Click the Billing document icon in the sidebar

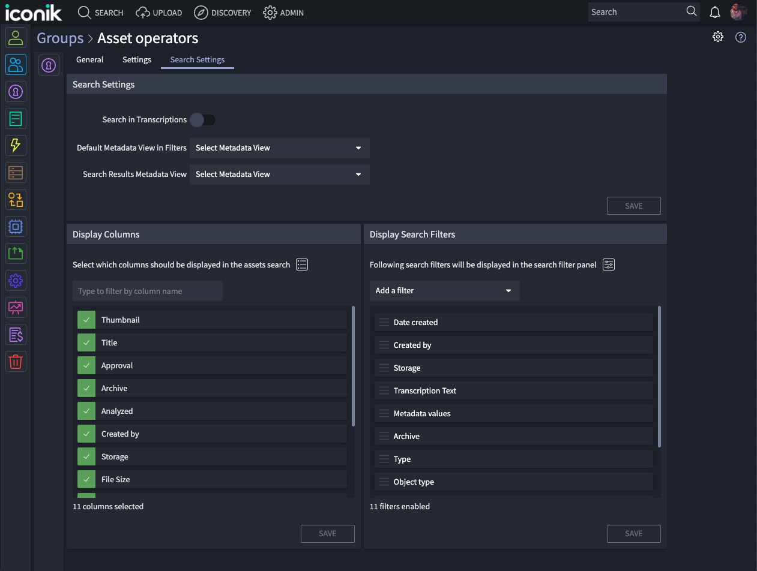pos(16,334)
